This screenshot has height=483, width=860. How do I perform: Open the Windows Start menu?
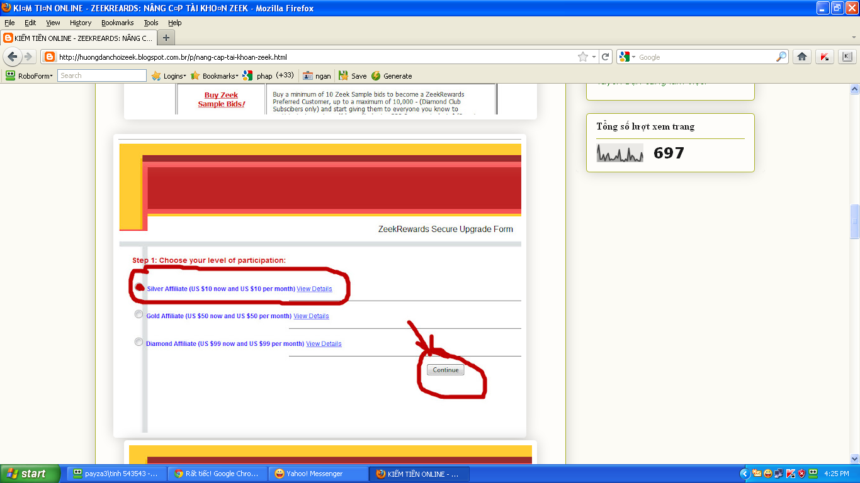30,474
